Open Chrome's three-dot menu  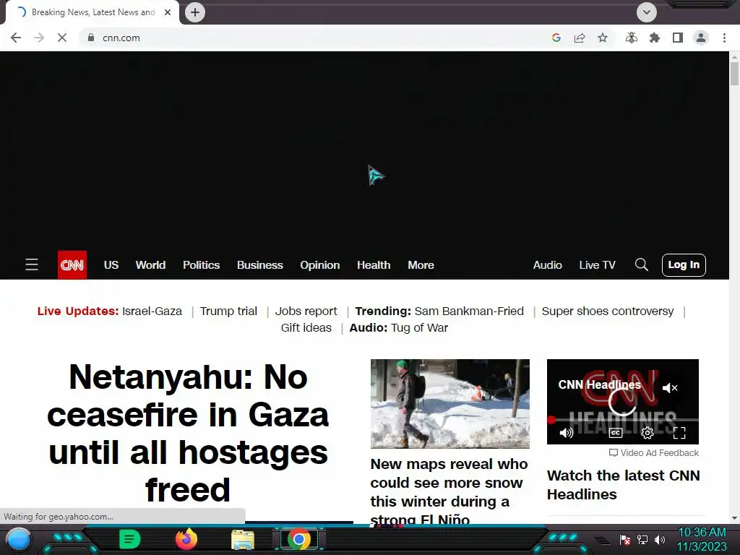pyautogui.click(x=724, y=38)
